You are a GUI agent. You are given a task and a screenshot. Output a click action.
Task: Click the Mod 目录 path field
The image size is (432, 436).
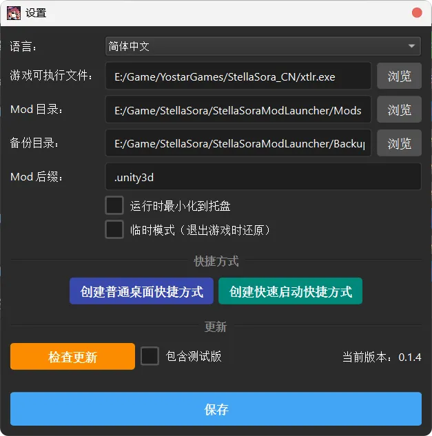coord(238,110)
